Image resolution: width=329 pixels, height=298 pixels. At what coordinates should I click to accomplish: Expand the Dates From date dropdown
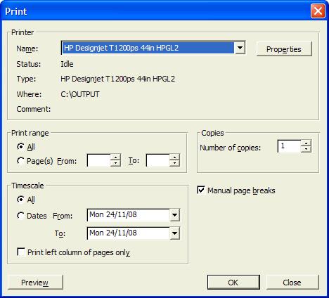tap(174, 215)
